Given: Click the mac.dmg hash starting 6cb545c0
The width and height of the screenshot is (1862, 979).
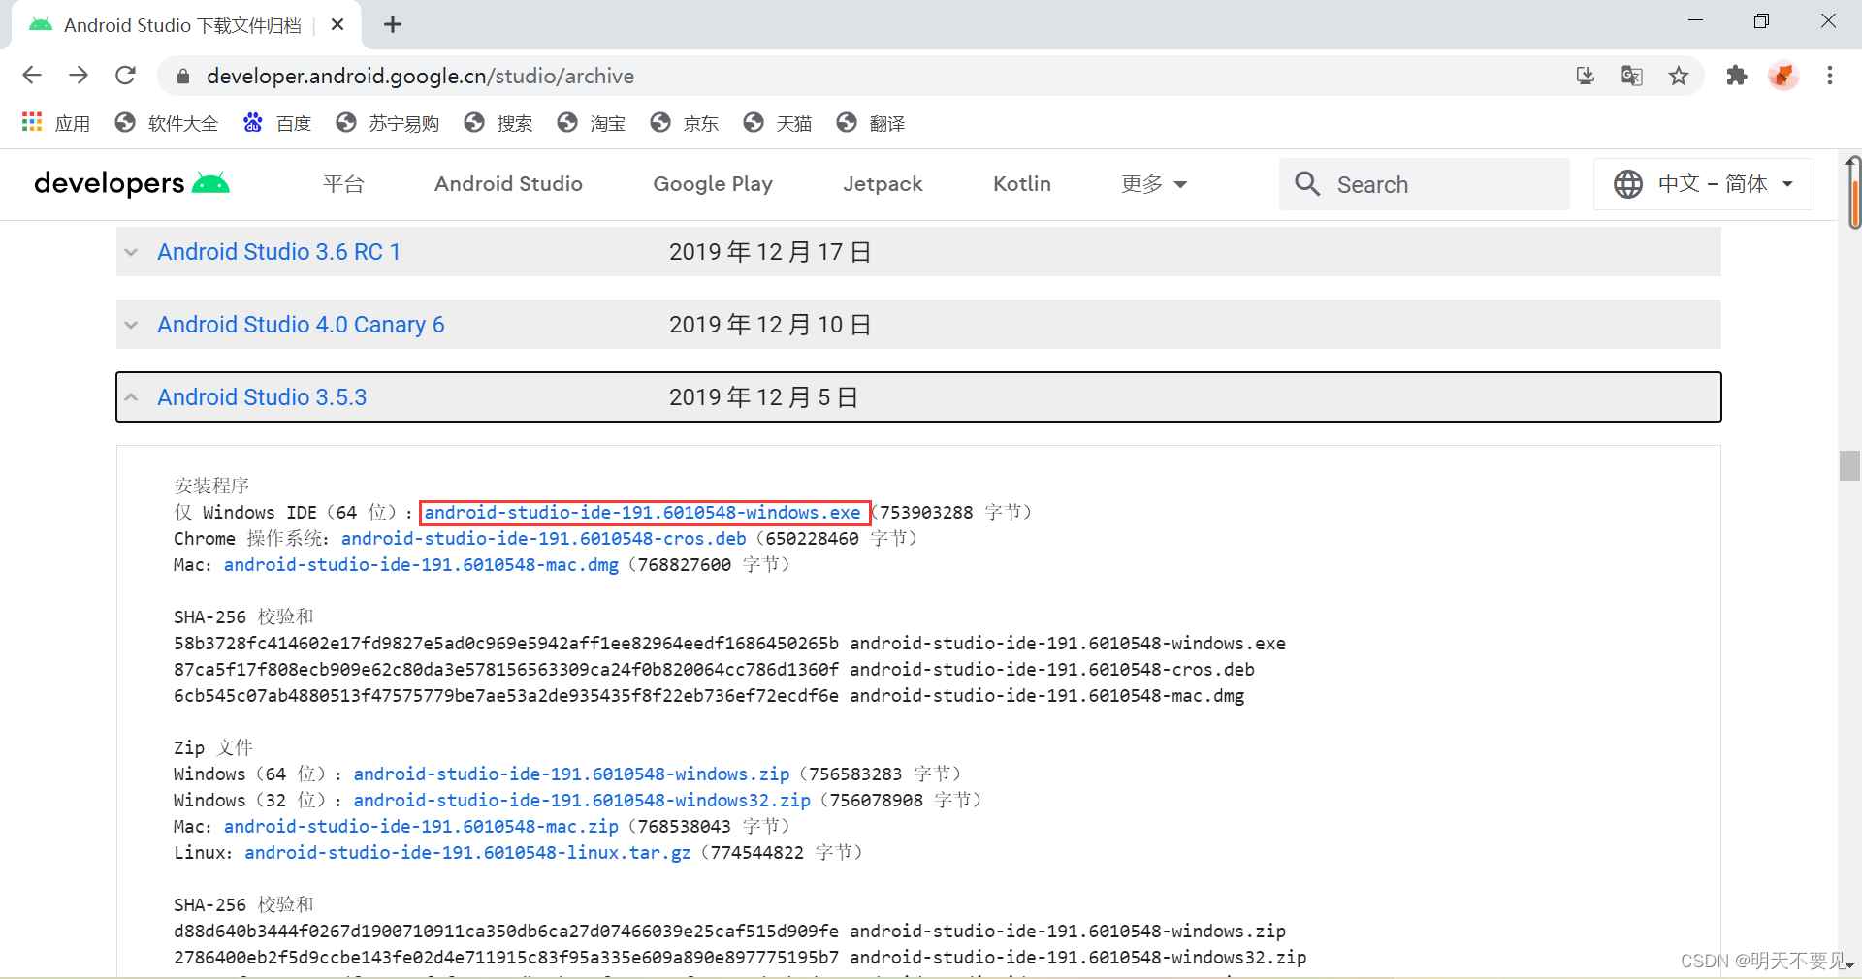Looking at the screenshot, I should point(506,696).
